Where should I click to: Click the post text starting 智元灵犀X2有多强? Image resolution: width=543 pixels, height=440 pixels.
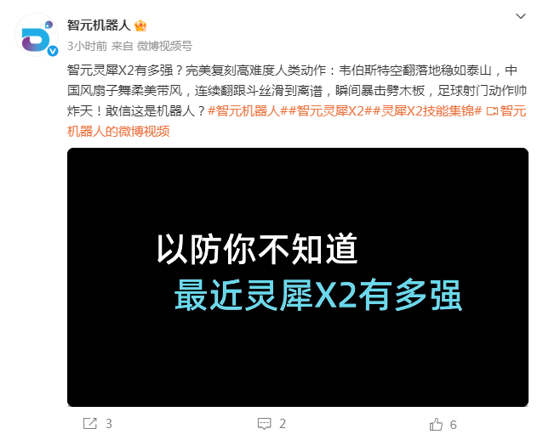[x=297, y=91]
